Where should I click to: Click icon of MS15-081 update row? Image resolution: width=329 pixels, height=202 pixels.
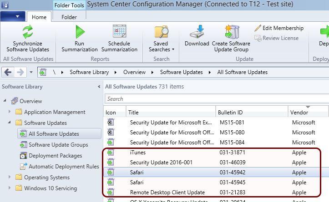(x=111, y=122)
